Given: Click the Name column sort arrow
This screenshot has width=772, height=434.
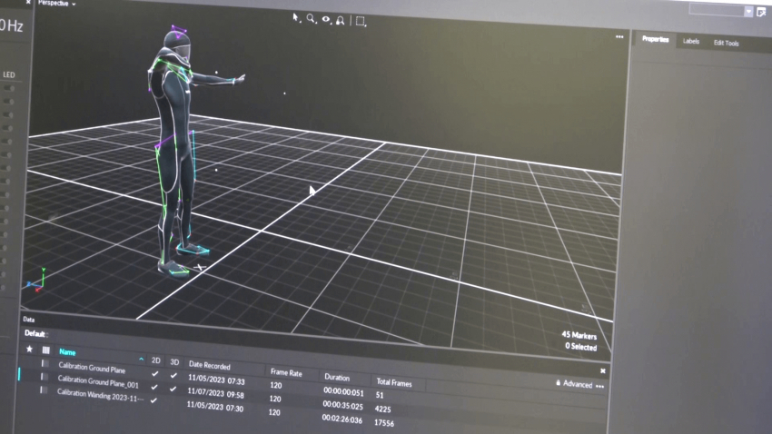Looking at the screenshot, I should (x=142, y=360).
